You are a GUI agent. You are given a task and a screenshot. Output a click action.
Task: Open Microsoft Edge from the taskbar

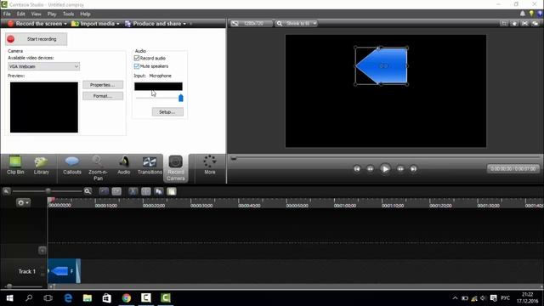[x=68, y=298]
